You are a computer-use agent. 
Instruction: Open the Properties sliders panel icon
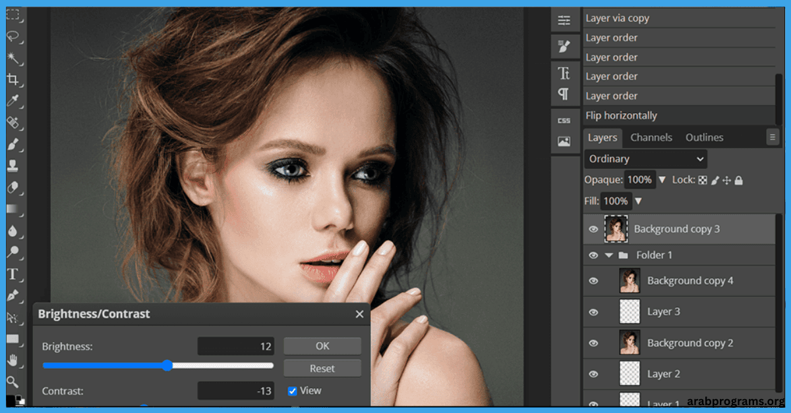pyautogui.click(x=564, y=20)
